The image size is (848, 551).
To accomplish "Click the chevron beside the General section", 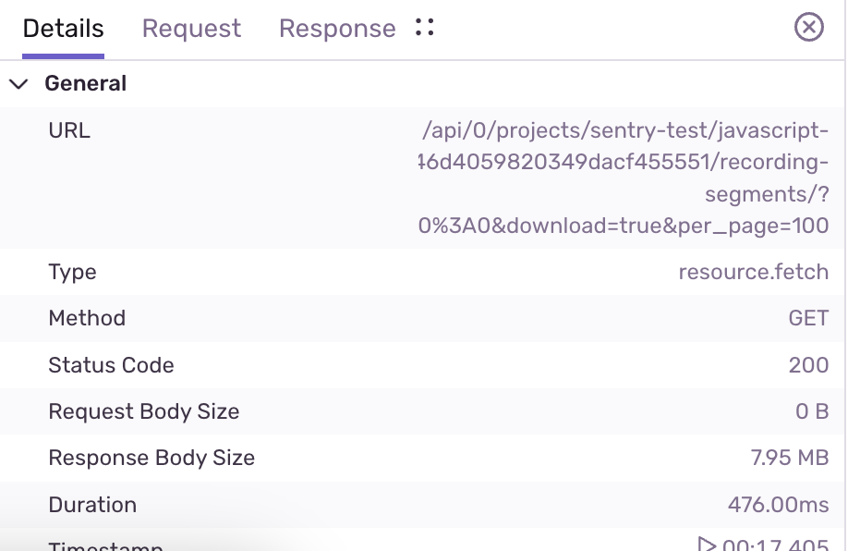I will click(x=18, y=82).
